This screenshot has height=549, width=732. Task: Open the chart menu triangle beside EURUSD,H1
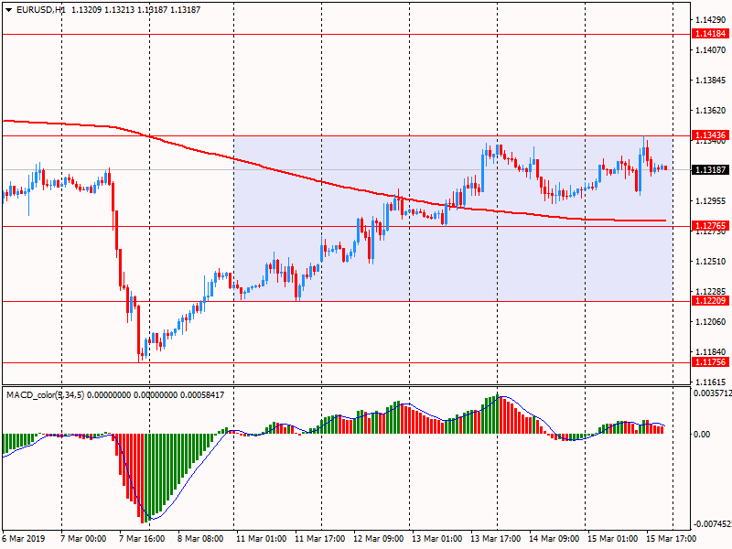(9, 10)
